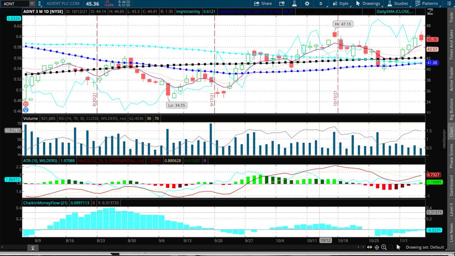Viewport: 455px width, 256px height.
Task: Click the blue lightbulb earnings icon
Action: point(25,109)
